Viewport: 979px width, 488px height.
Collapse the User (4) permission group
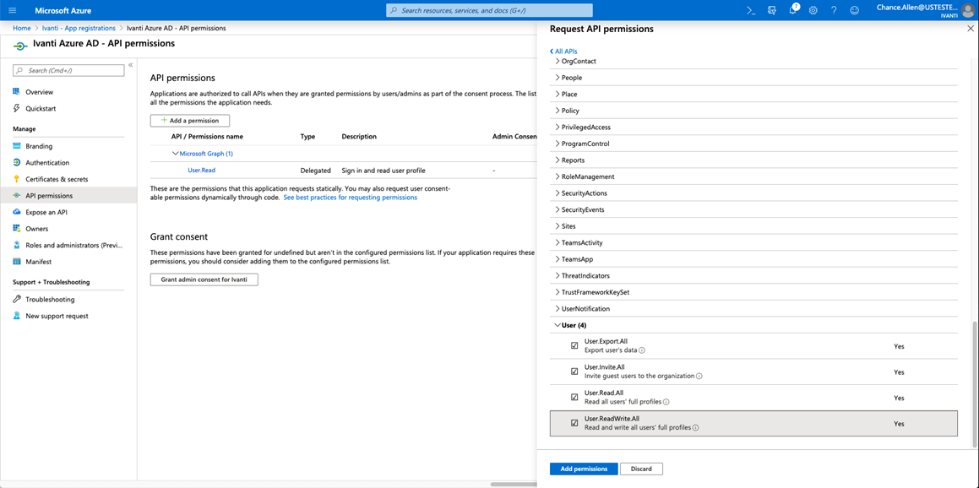pyautogui.click(x=557, y=324)
